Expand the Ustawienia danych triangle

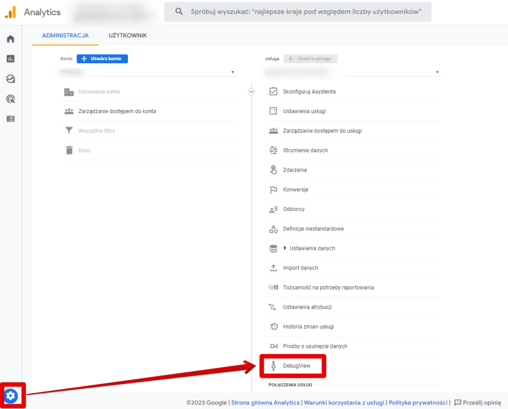pyautogui.click(x=285, y=248)
